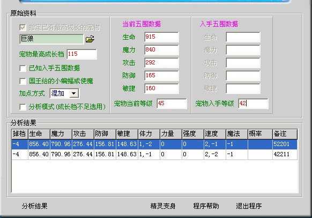Open 精灵变身 button
Screen dimensions: 312x218
point(163,206)
